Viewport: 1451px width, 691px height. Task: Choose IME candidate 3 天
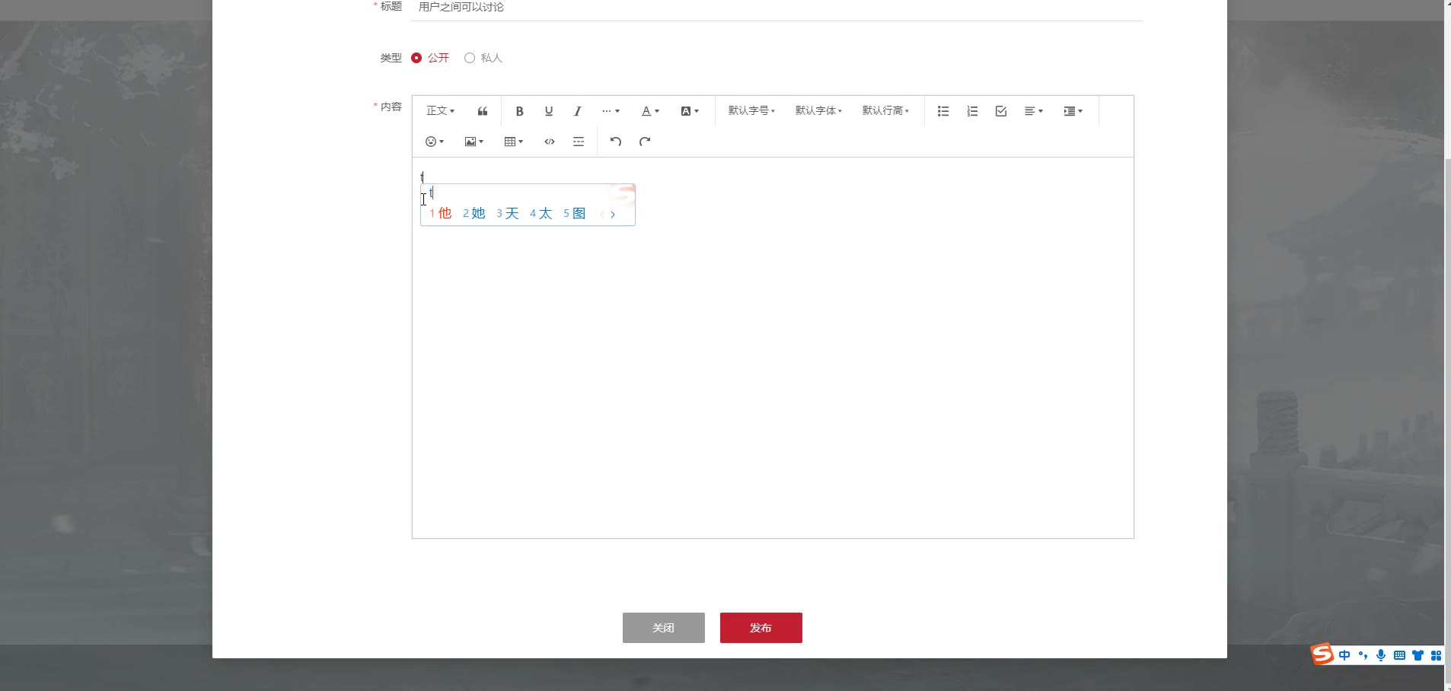point(508,213)
